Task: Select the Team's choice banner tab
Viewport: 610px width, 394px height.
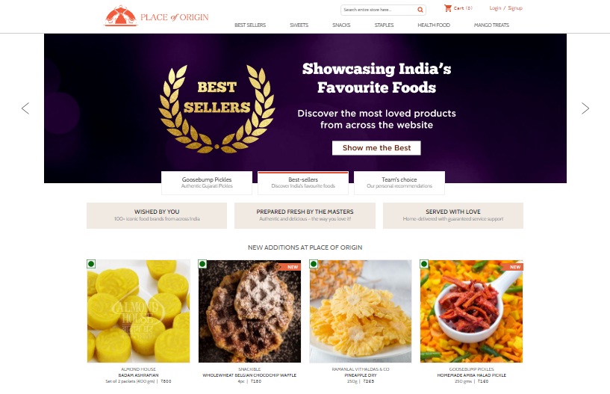Action: 399,182
